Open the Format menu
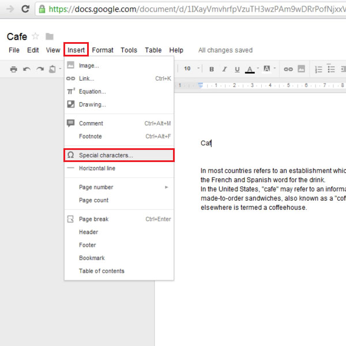 click(x=103, y=50)
